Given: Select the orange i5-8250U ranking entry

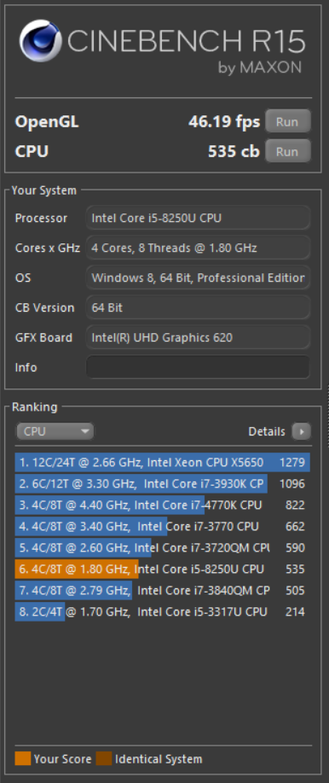Looking at the screenshot, I should 163,570.
